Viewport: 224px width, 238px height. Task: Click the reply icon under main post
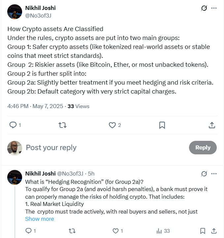click(x=13, y=125)
